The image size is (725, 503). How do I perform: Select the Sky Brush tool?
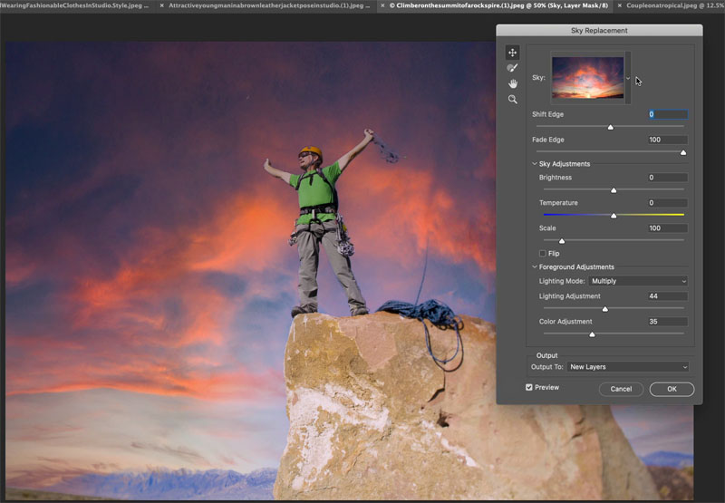click(512, 68)
